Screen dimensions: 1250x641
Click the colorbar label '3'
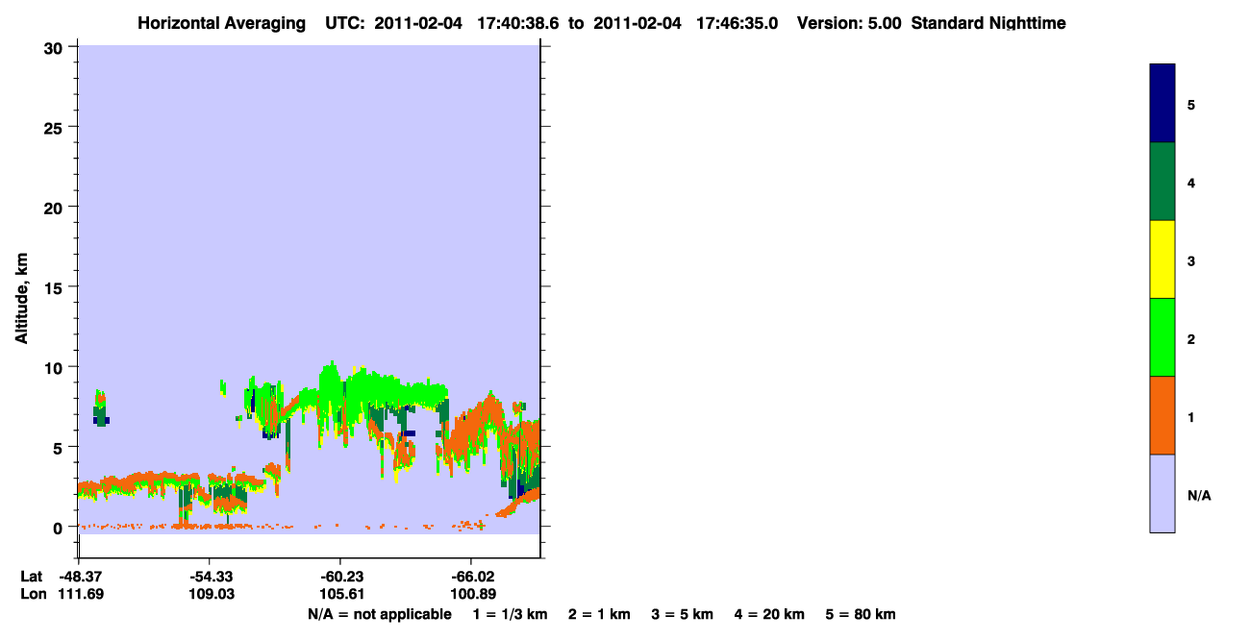tap(1191, 260)
